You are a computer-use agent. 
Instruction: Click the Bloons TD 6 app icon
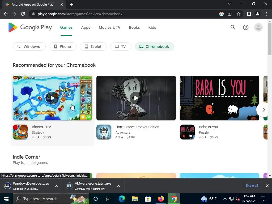coord(20,132)
